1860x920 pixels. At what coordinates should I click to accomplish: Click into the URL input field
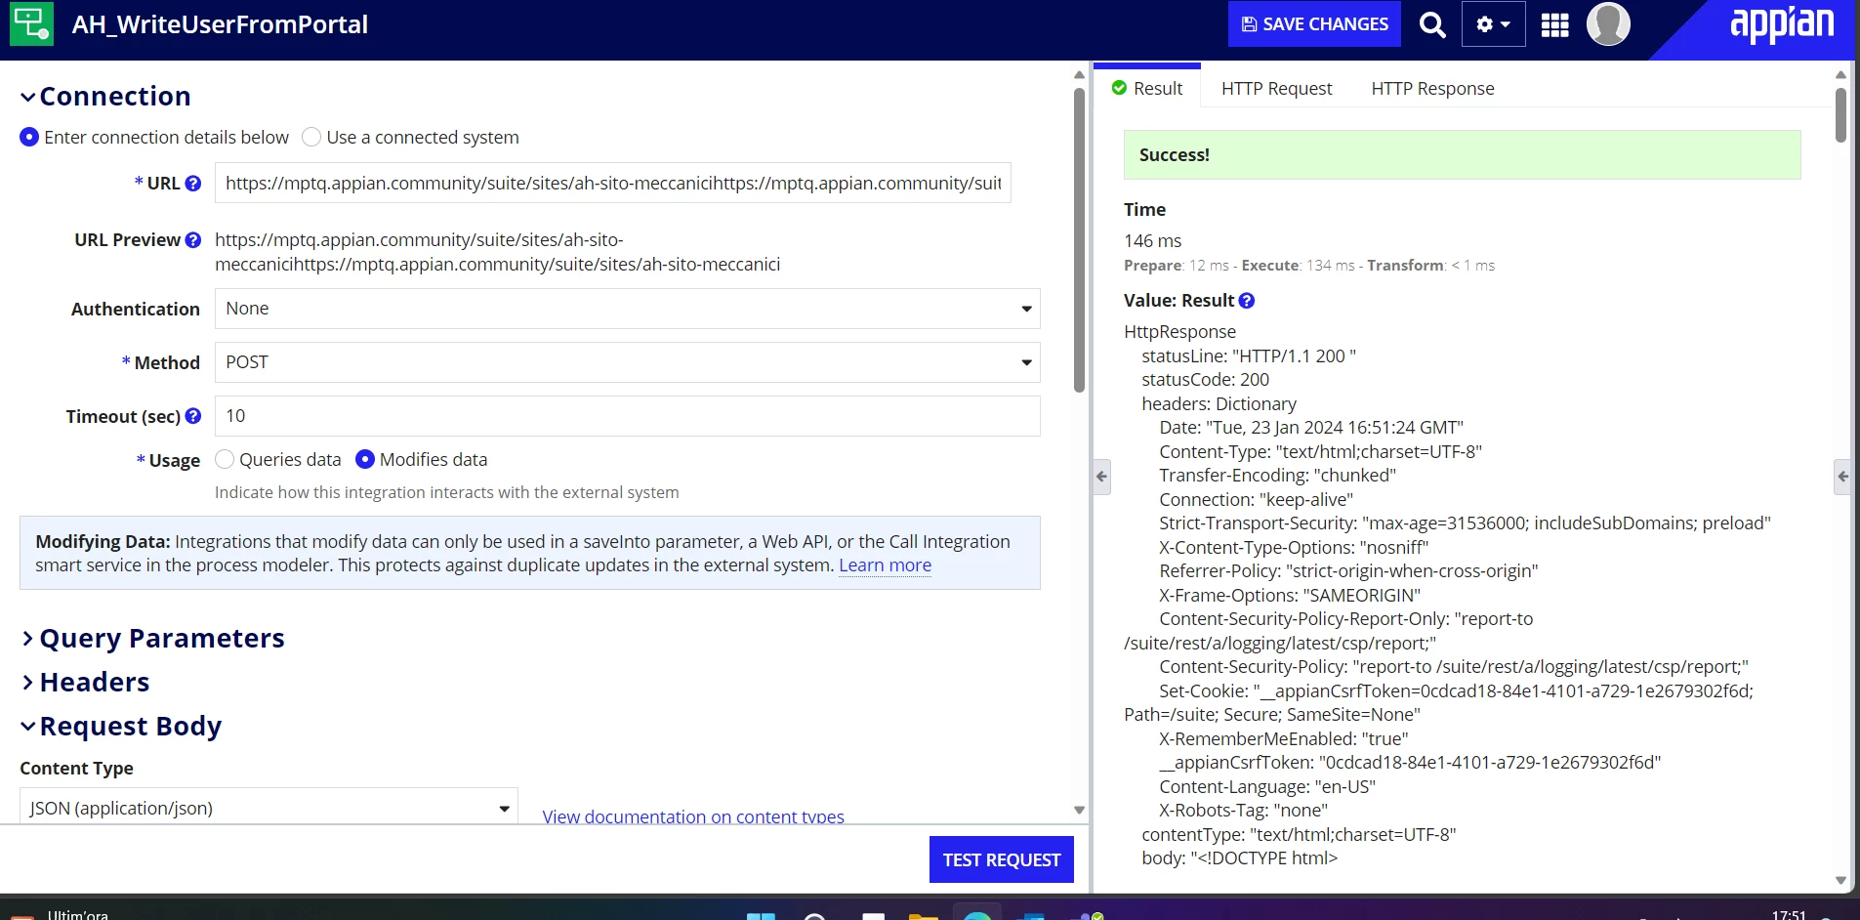point(613,184)
